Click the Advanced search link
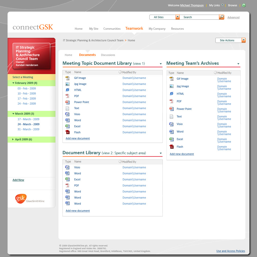 point(233,17)
